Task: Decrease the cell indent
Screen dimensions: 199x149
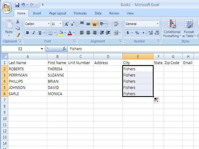Action: [x=102, y=33]
